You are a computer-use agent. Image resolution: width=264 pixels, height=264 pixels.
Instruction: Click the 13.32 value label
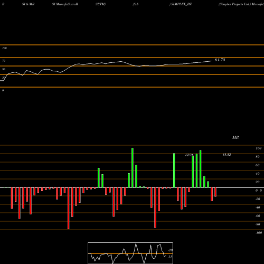click(x=227, y=155)
